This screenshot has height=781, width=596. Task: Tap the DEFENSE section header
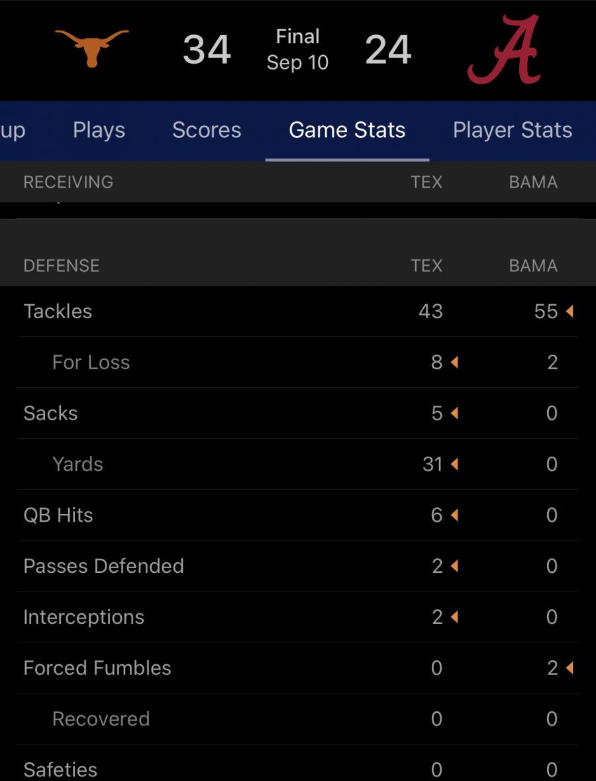tap(62, 266)
